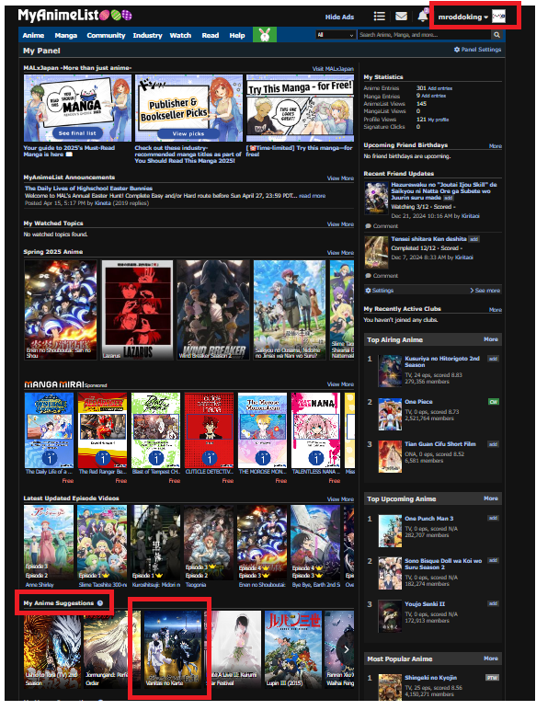
Task: Click the MyAnimeList logo
Action: click(x=75, y=16)
